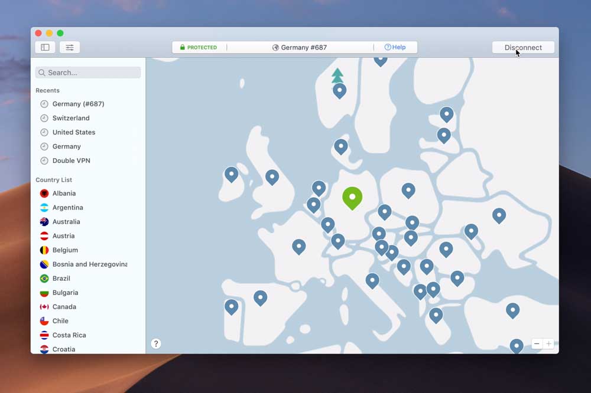Click the Ireland map pin
Screen dimensions: 591x393
pyautogui.click(x=232, y=175)
